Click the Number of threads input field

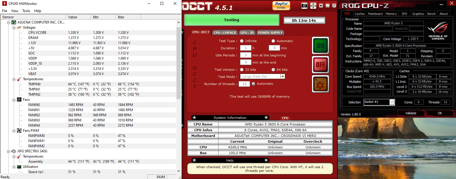[x=244, y=84]
